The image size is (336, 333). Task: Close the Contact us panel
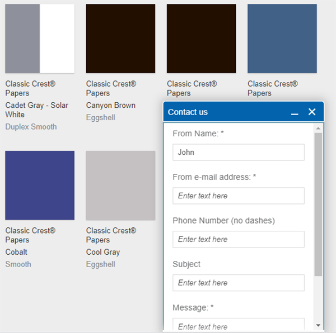pyautogui.click(x=312, y=112)
